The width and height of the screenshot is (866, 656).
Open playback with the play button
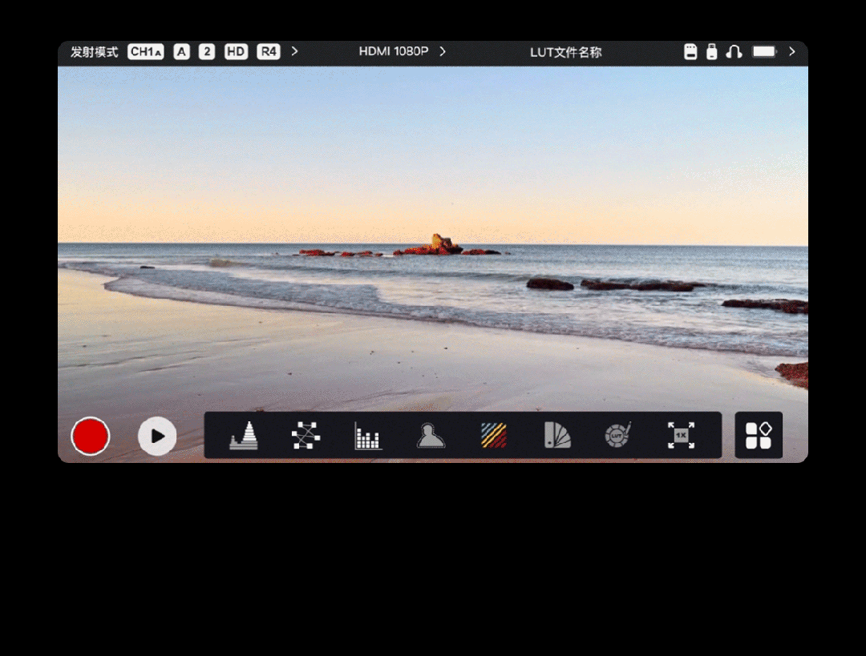tap(157, 437)
